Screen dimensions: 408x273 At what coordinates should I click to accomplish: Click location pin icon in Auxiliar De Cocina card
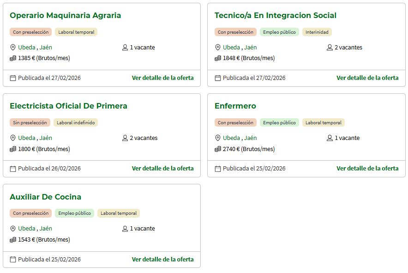[x=13, y=229]
